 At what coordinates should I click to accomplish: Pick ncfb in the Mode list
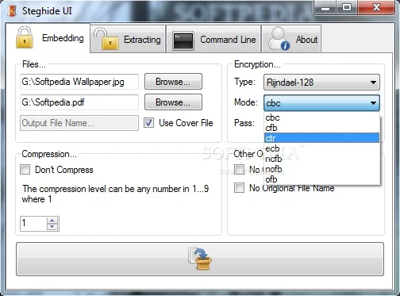point(321,159)
